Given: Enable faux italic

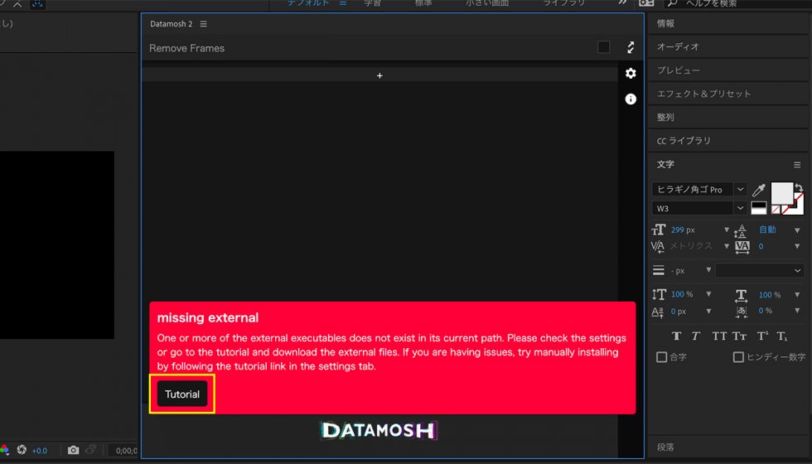Looking at the screenshot, I should pyautogui.click(x=695, y=336).
